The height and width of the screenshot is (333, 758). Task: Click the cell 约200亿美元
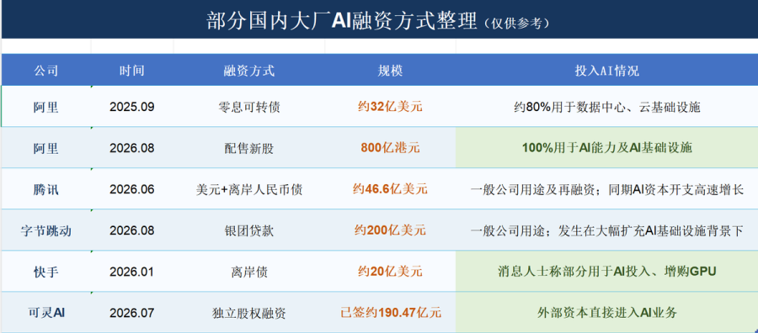coord(390,230)
